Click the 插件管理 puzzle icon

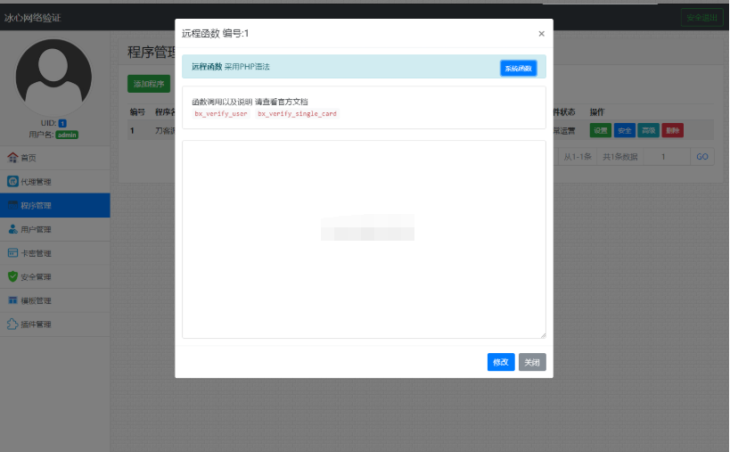point(12,324)
